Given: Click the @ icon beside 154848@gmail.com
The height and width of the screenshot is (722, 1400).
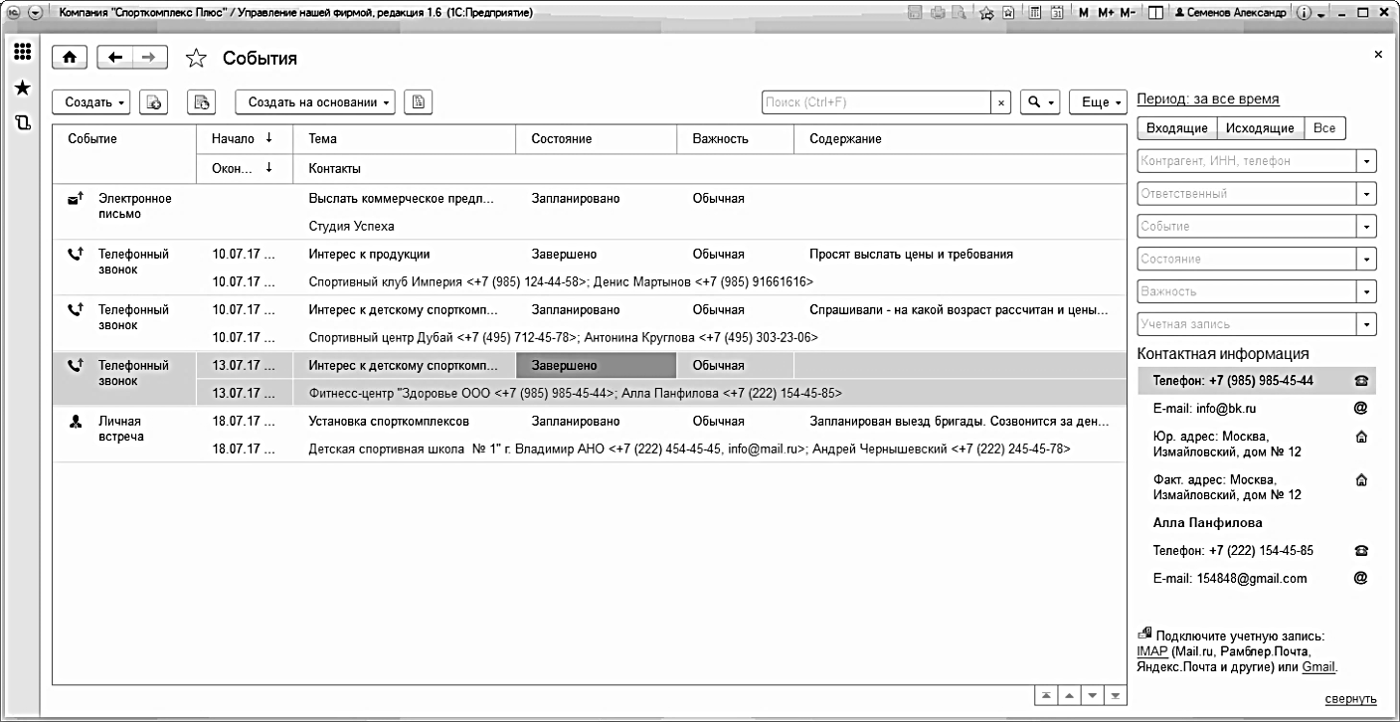Looking at the screenshot, I should pyautogui.click(x=1361, y=578).
